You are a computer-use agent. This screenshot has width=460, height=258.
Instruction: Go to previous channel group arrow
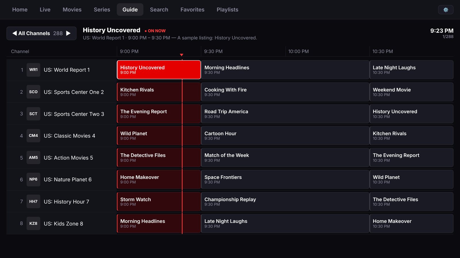click(14, 33)
